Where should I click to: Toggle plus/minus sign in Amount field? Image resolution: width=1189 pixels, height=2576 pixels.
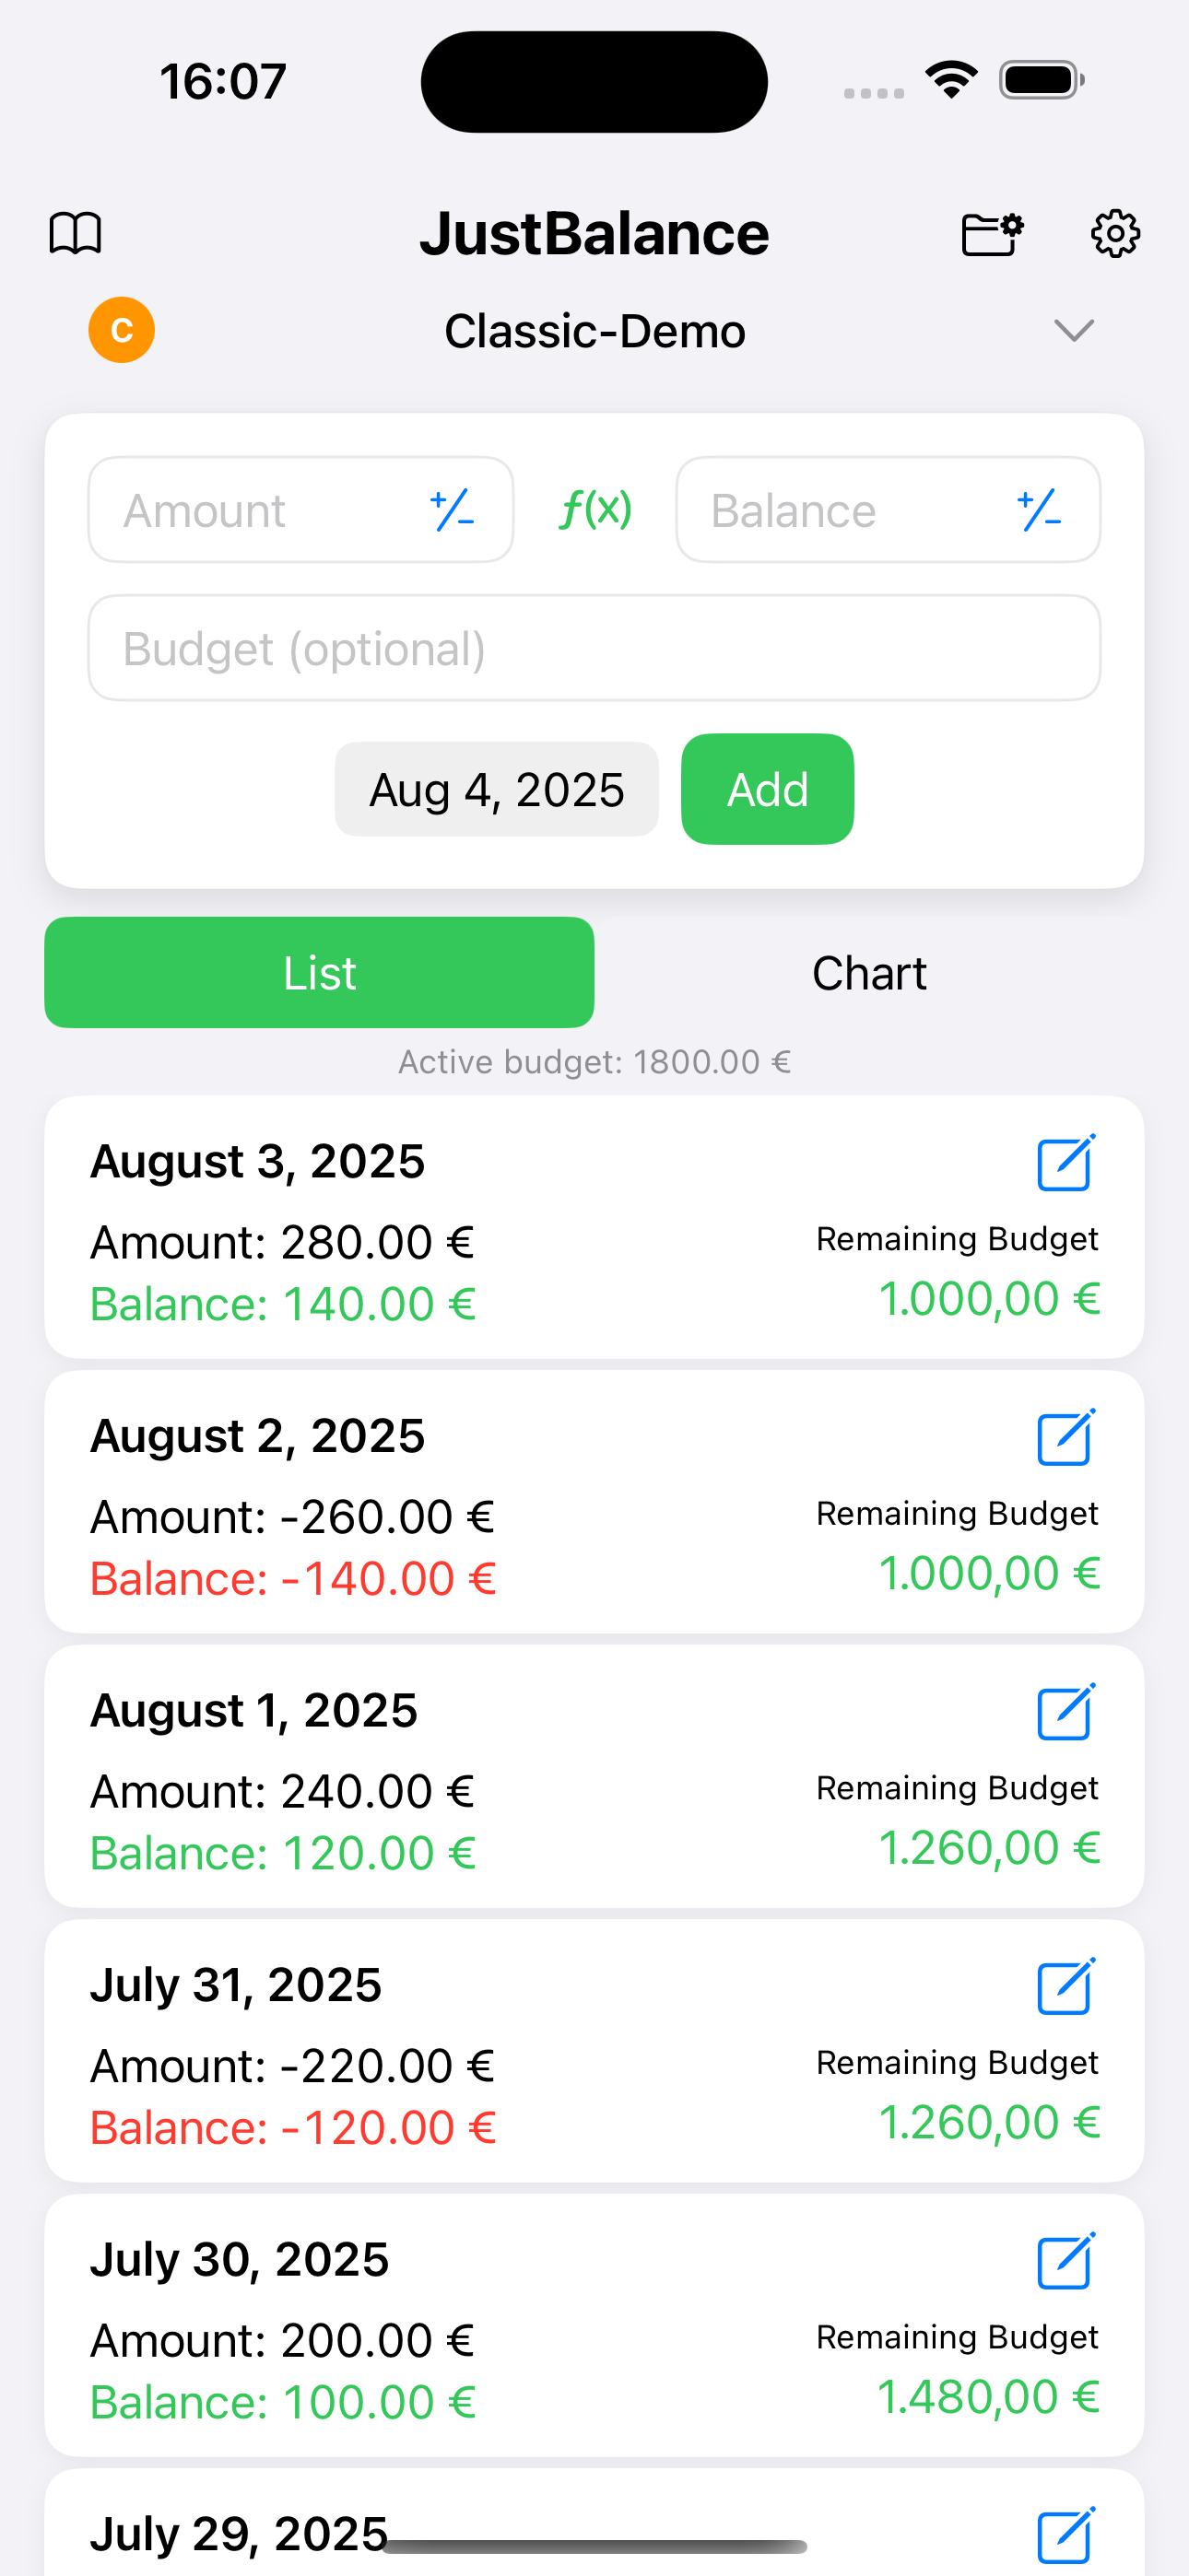pyautogui.click(x=453, y=510)
